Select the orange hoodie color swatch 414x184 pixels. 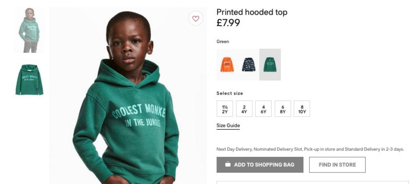coord(227,65)
